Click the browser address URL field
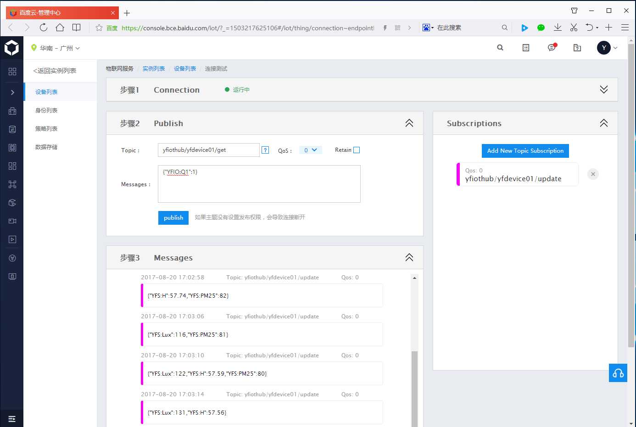This screenshot has height=427, width=636. point(248,28)
